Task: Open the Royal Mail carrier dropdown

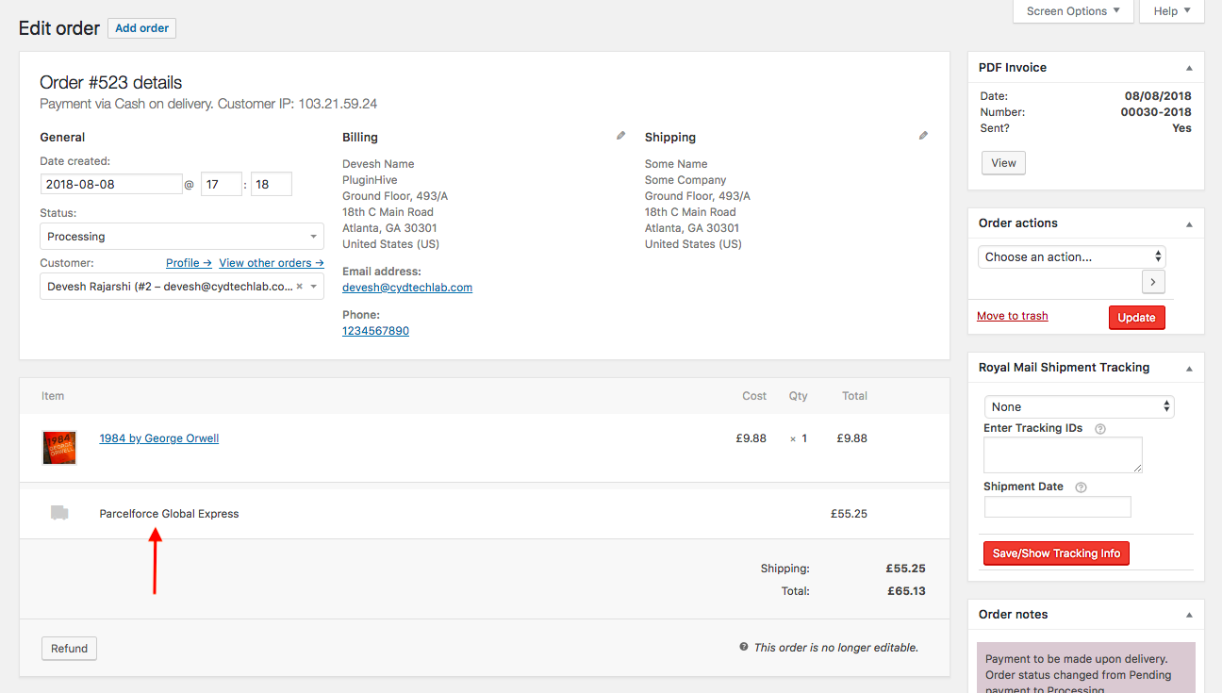Action: 1079,407
